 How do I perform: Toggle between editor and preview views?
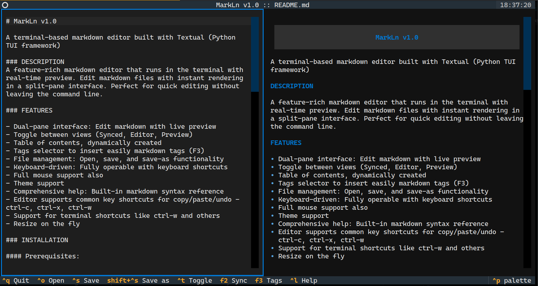pyautogui.click(x=195, y=281)
